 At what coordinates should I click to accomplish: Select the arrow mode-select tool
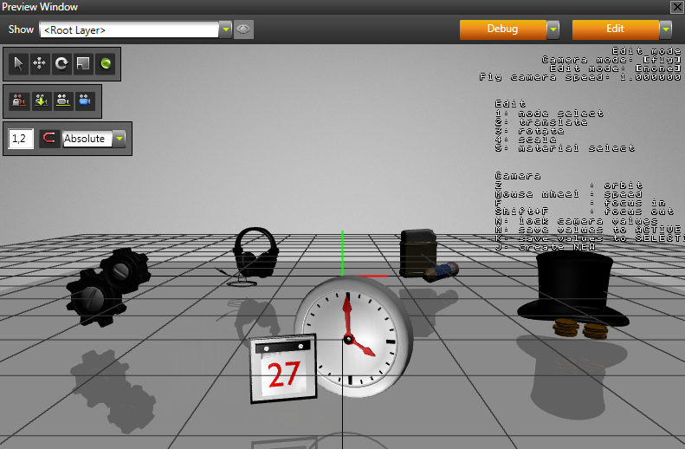(18, 63)
